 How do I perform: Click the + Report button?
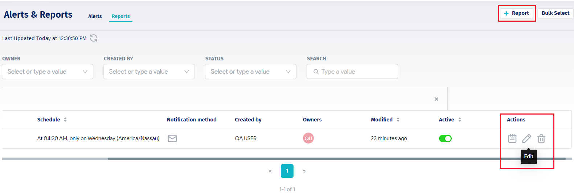(516, 13)
